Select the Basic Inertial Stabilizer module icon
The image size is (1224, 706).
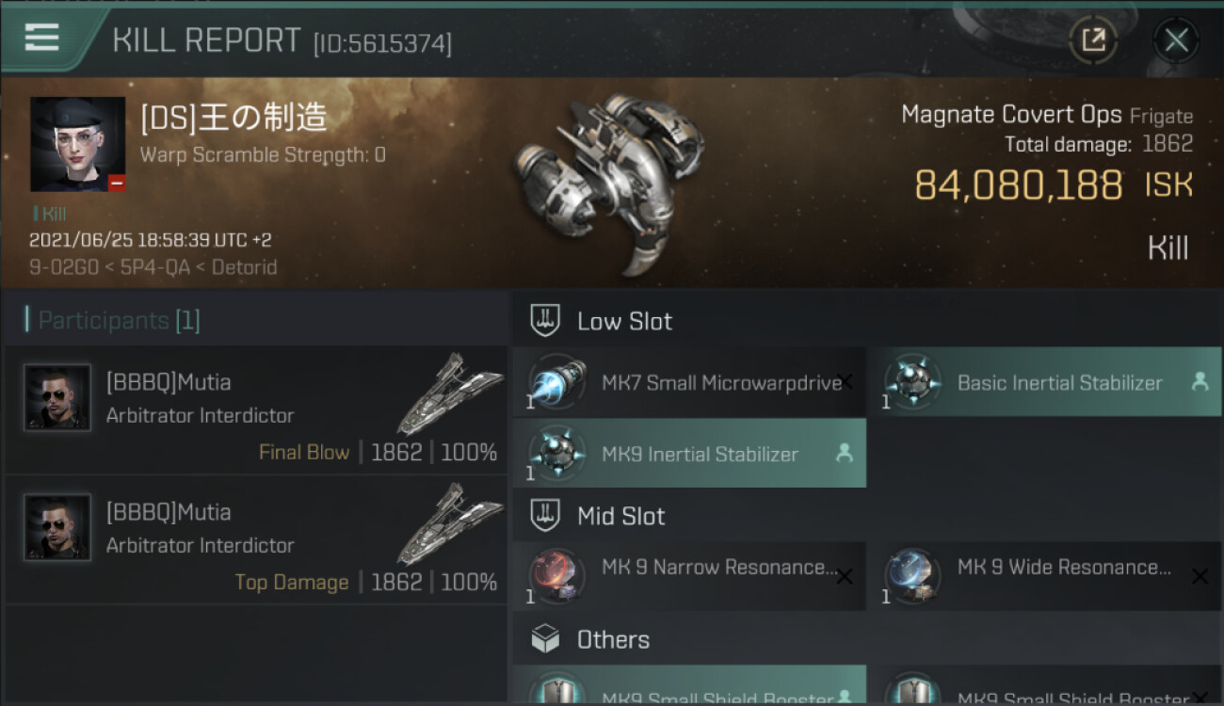click(x=912, y=383)
